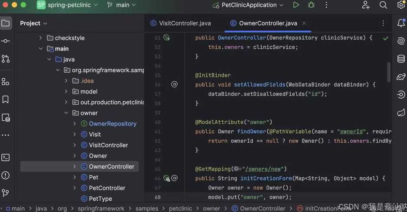Open the Notifications bell icon
407x212 pixels.
coord(401,23)
